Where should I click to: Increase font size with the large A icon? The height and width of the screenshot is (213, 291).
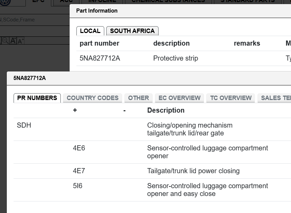coord(13,40)
